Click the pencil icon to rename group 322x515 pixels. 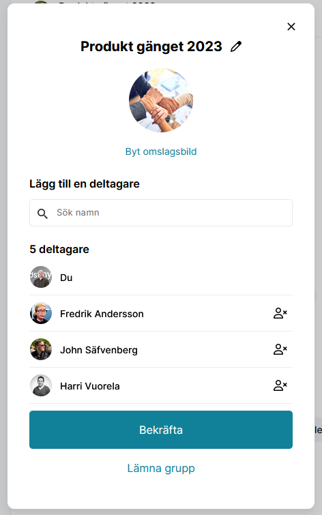[236, 46]
